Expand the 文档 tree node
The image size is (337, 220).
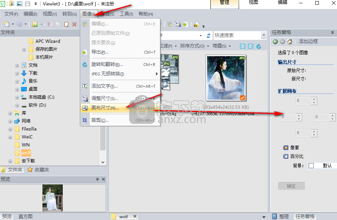pyautogui.click(x=17, y=66)
